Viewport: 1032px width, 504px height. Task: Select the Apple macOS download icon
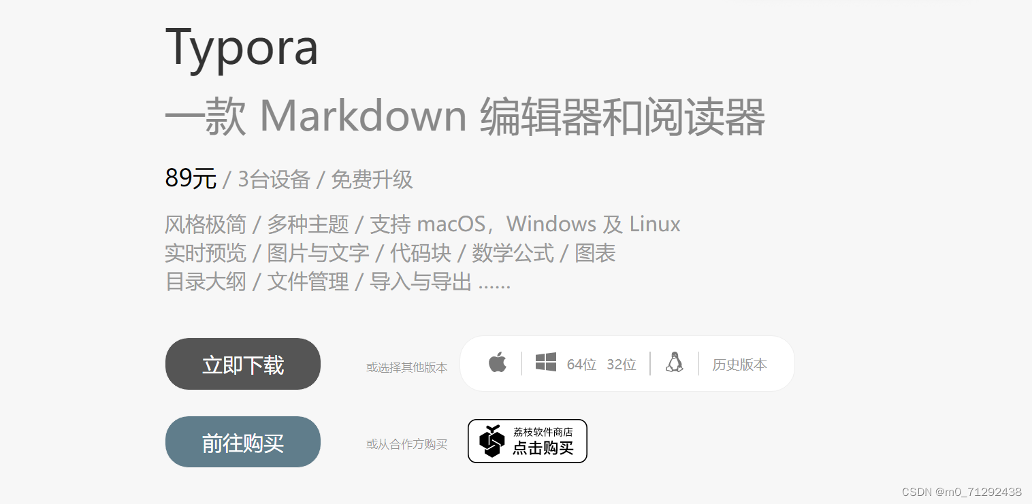pyautogui.click(x=498, y=363)
